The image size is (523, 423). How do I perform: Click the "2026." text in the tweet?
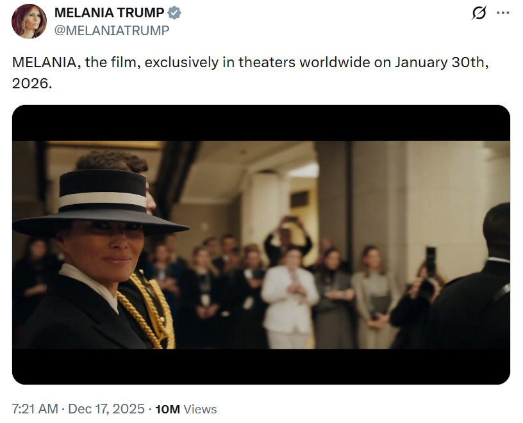[x=31, y=83]
